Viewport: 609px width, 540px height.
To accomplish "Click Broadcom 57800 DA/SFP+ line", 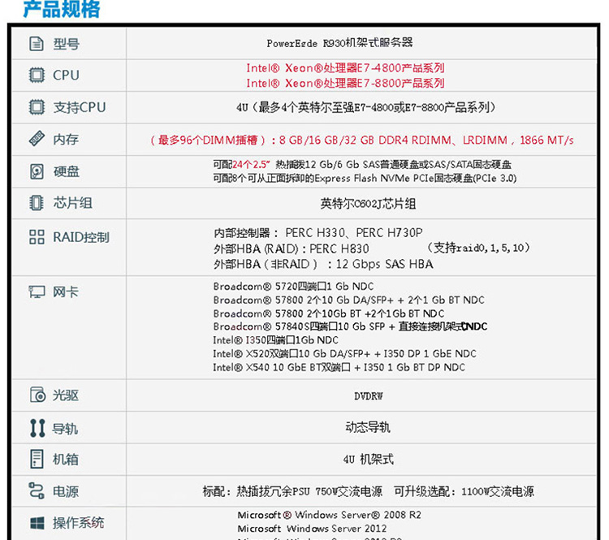I will coord(349,300).
